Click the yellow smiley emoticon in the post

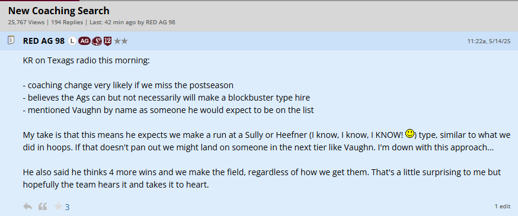coord(410,134)
